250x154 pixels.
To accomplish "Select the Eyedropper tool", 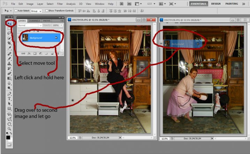I will (x=9, y=48).
